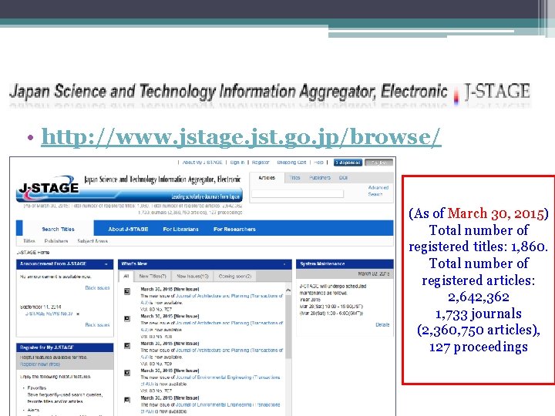Viewport: 555px width, 416px height.
Task: Open the jstage.jst.go.jp/browse hyperlink
Action: tap(241, 137)
